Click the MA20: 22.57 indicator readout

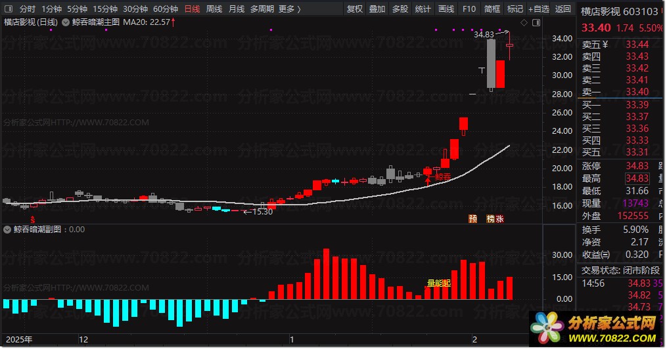(x=149, y=22)
